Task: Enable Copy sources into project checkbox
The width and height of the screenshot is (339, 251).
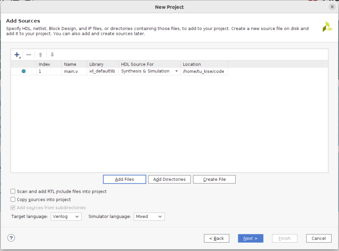Action: 13,199
